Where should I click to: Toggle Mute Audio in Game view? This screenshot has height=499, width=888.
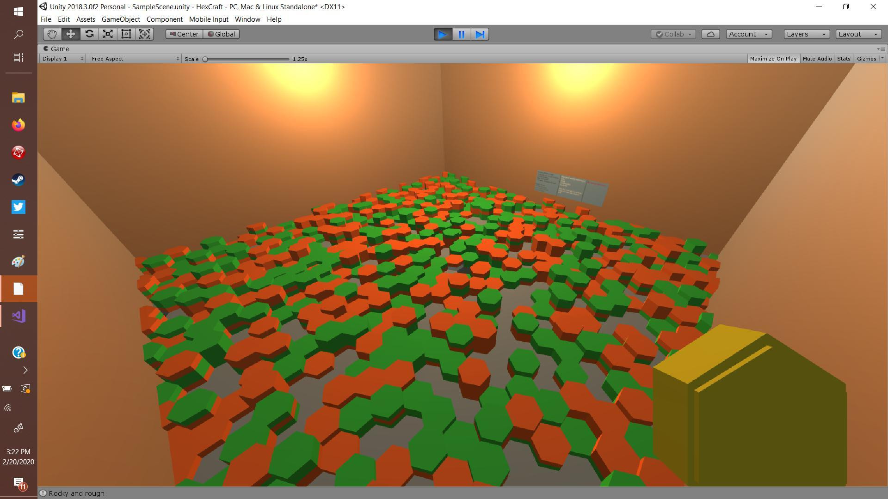(817, 59)
